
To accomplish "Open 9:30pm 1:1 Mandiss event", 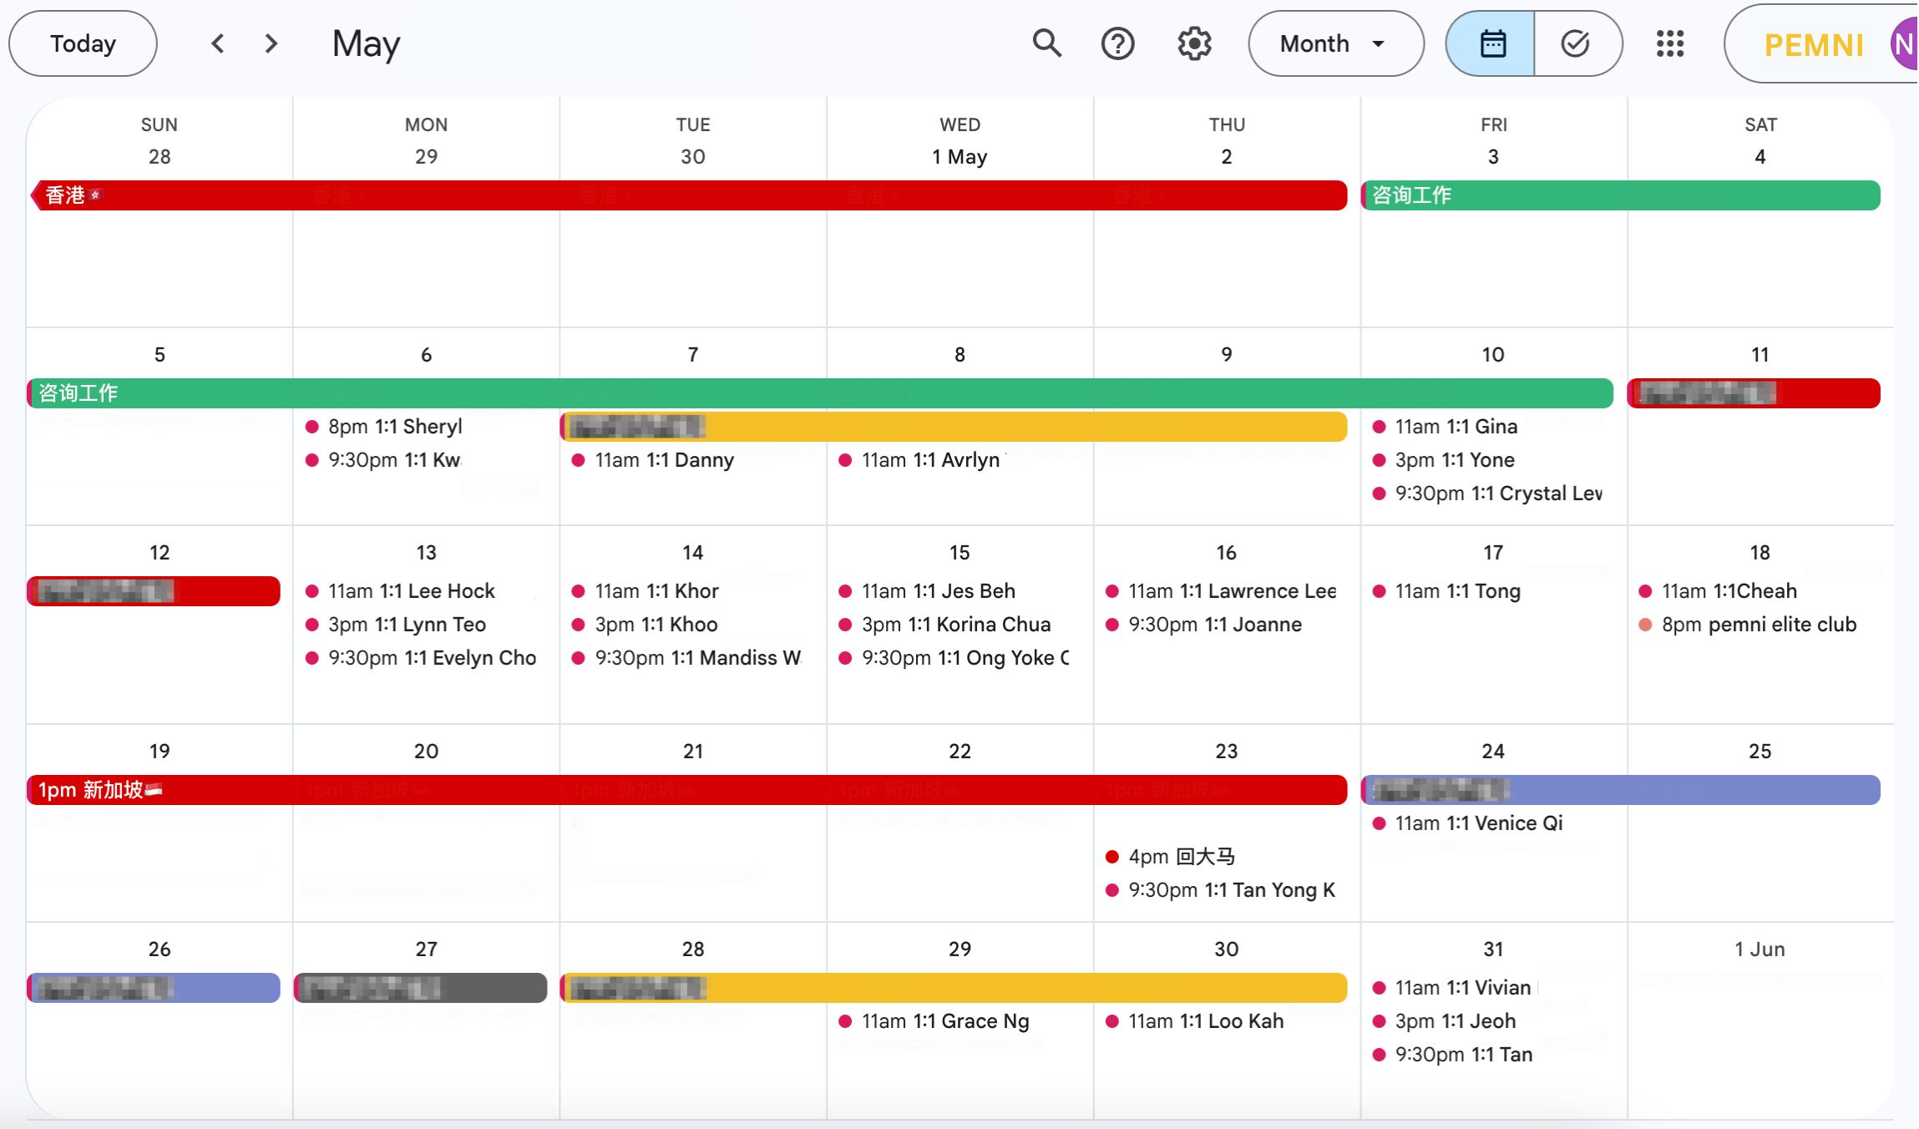I will click(686, 658).
